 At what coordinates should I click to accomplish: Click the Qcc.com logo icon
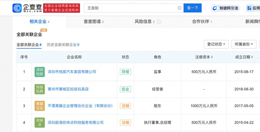click(x=17, y=8)
